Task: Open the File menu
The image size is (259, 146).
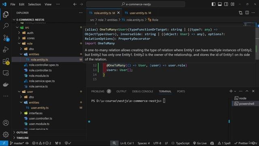Action: click(13, 4)
